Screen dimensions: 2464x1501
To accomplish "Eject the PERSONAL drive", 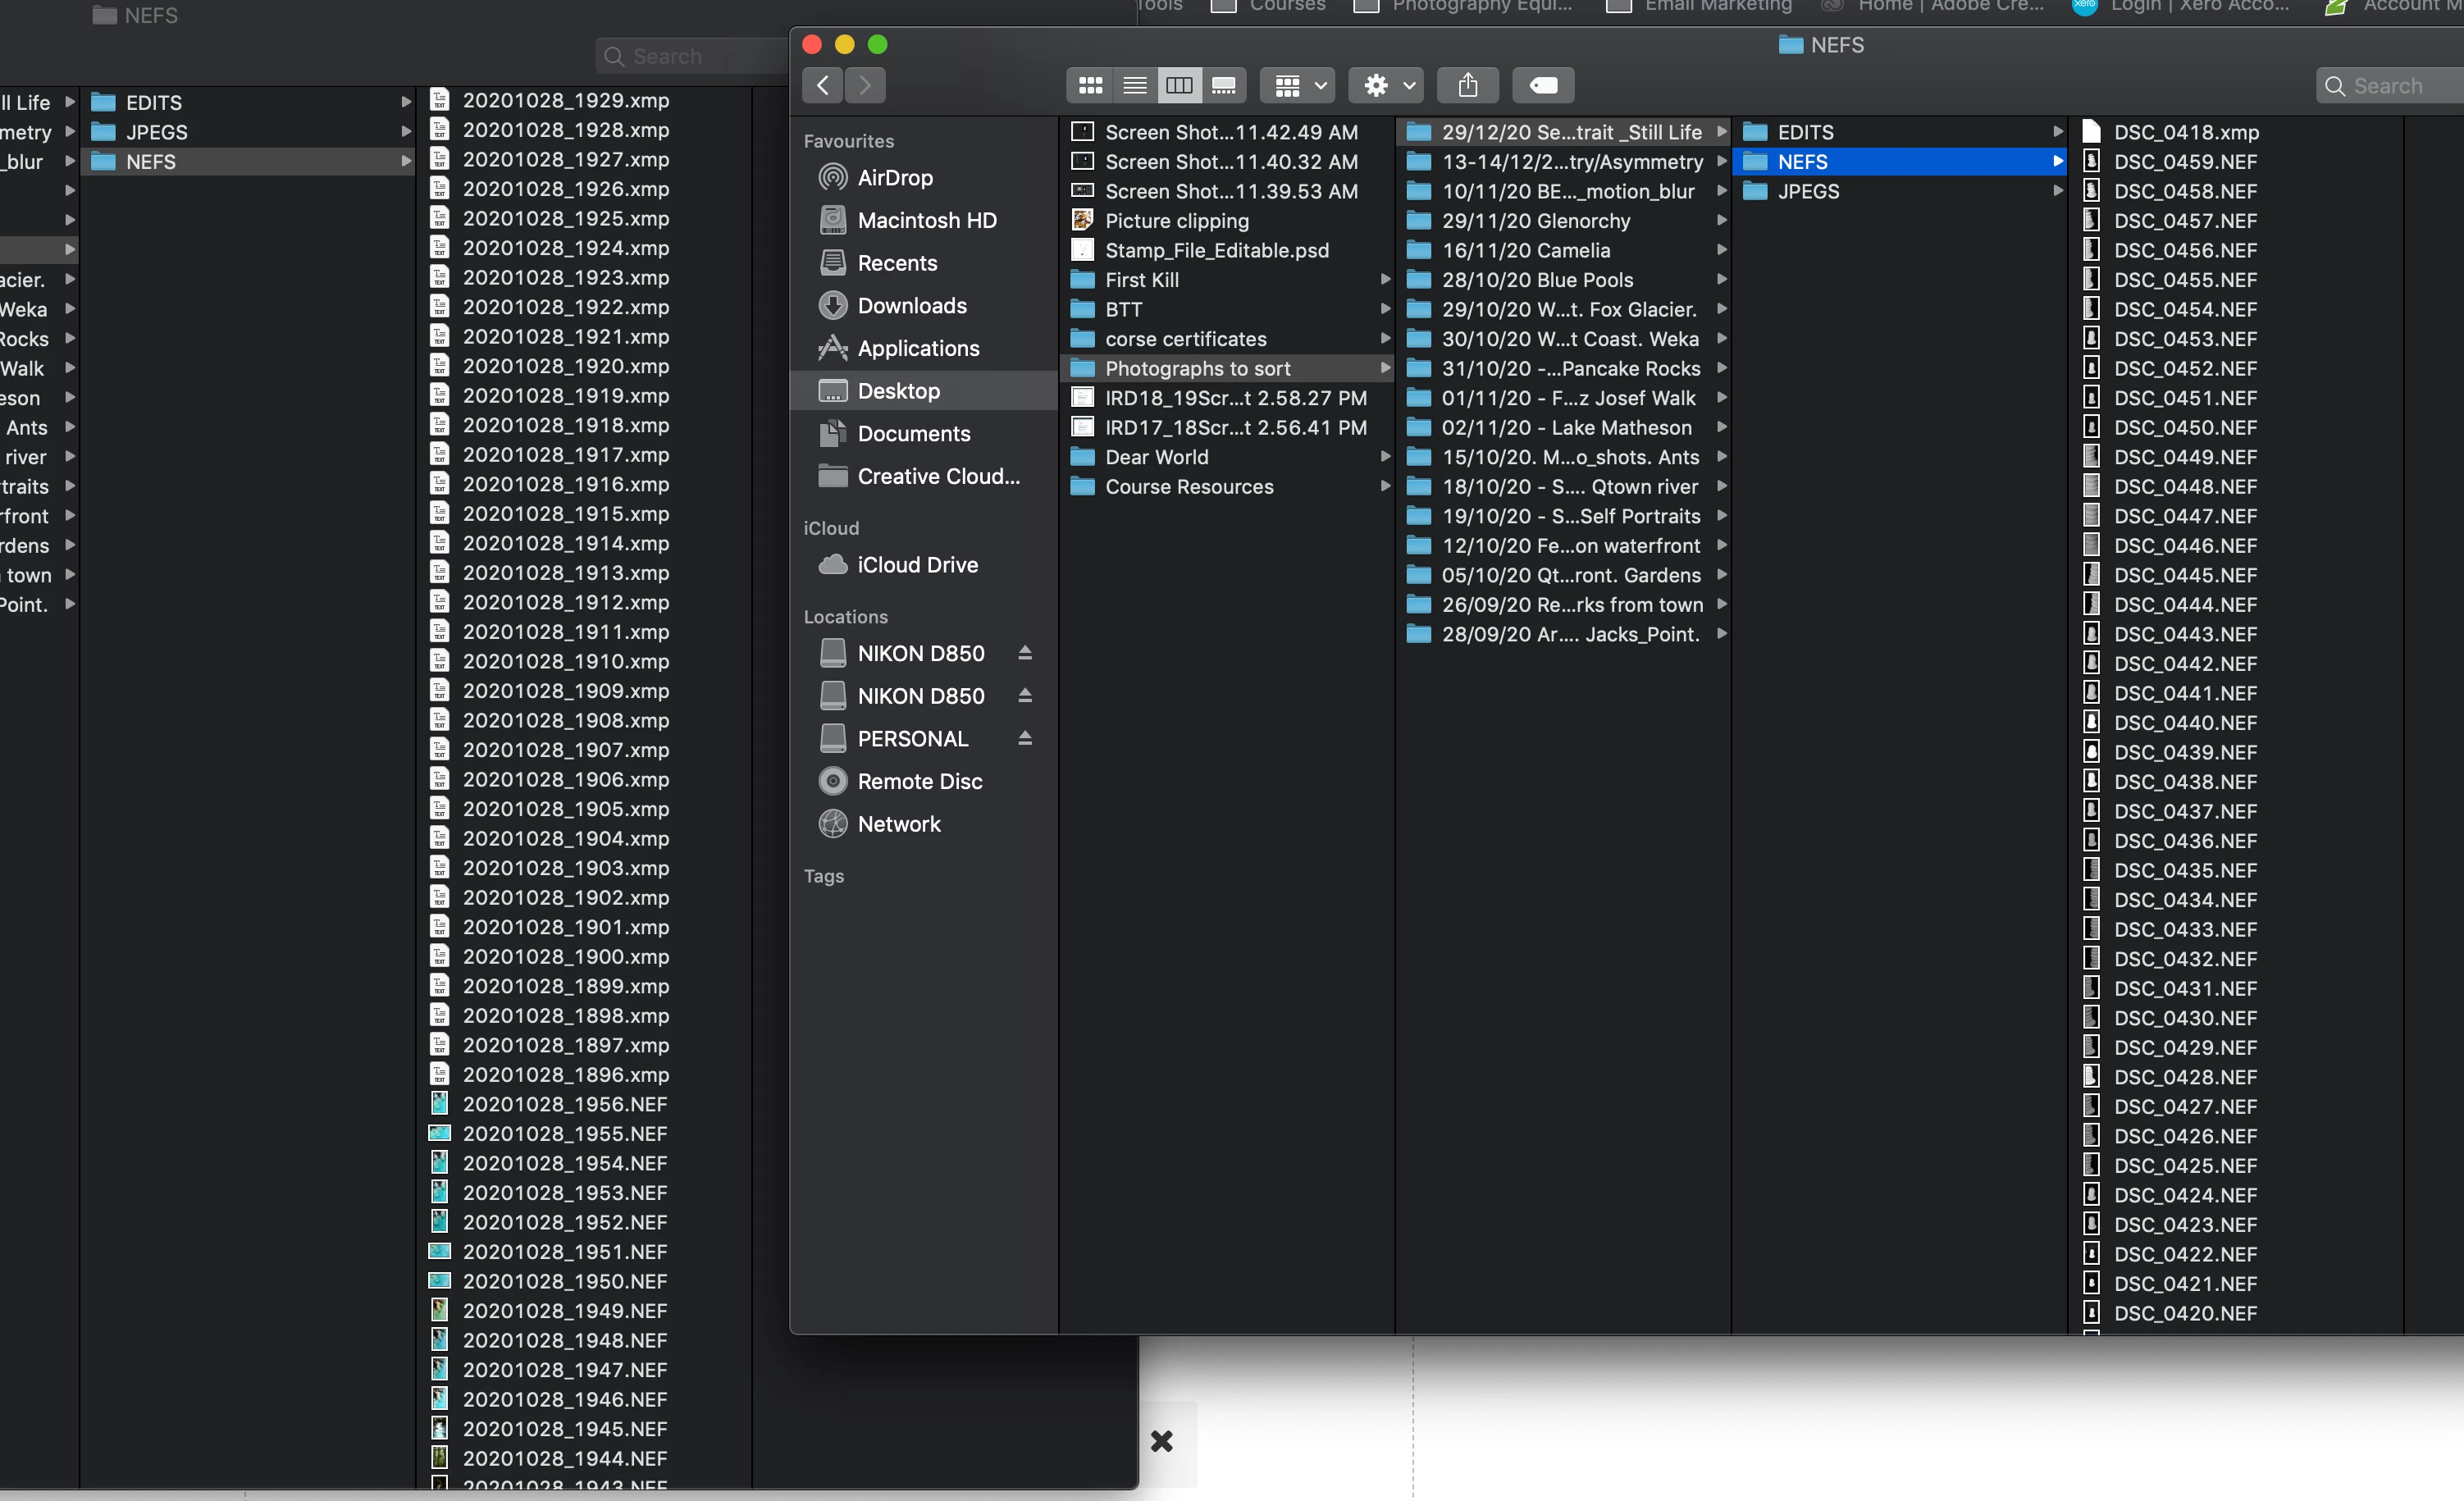I will pyautogui.click(x=1025, y=739).
